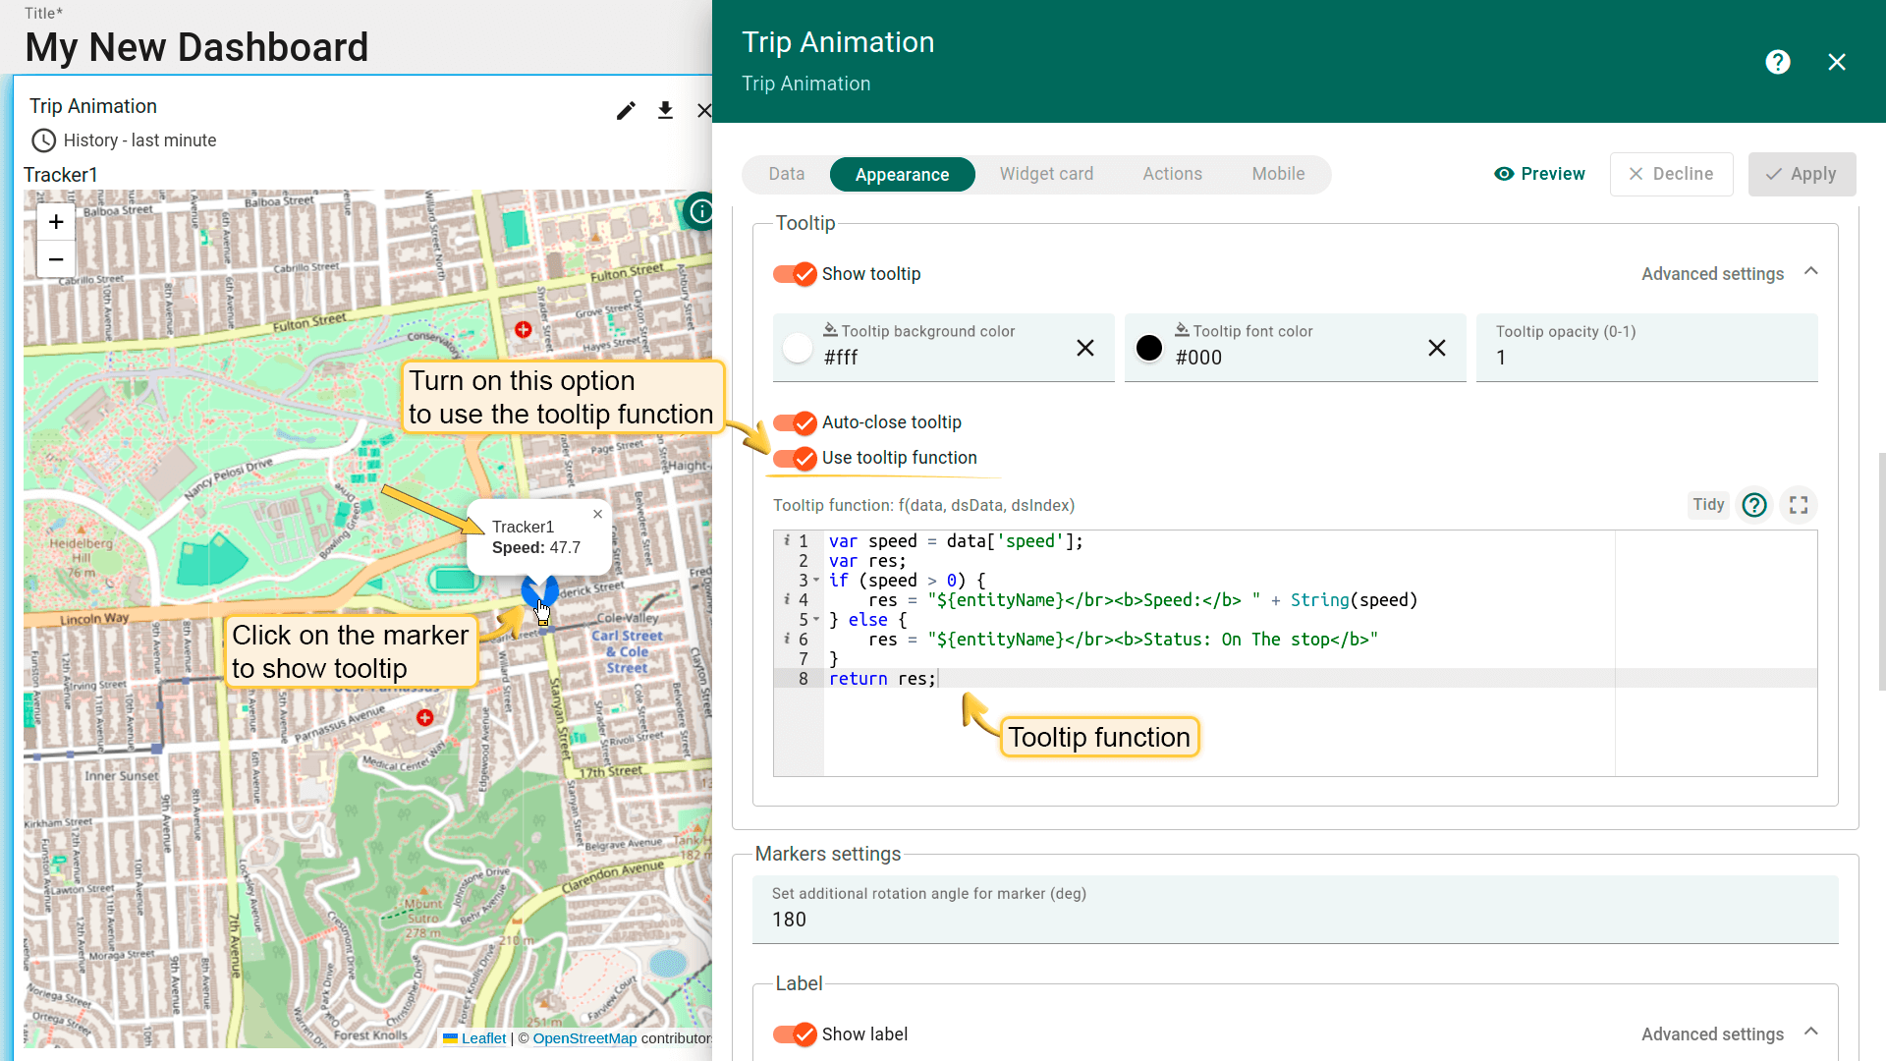Apply the widget changes
The height and width of the screenshot is (1061, 1886).
pyautogui.click(x=1802, y=174)
